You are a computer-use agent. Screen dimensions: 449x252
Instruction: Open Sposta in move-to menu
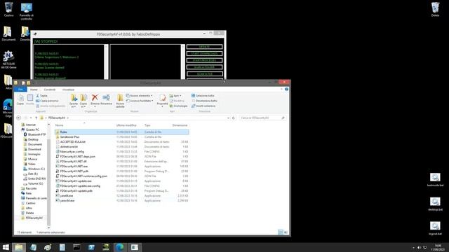(74, 101)
